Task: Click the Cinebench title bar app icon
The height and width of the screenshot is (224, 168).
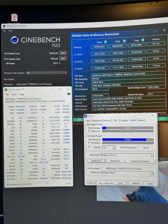Action: [4, 26]
